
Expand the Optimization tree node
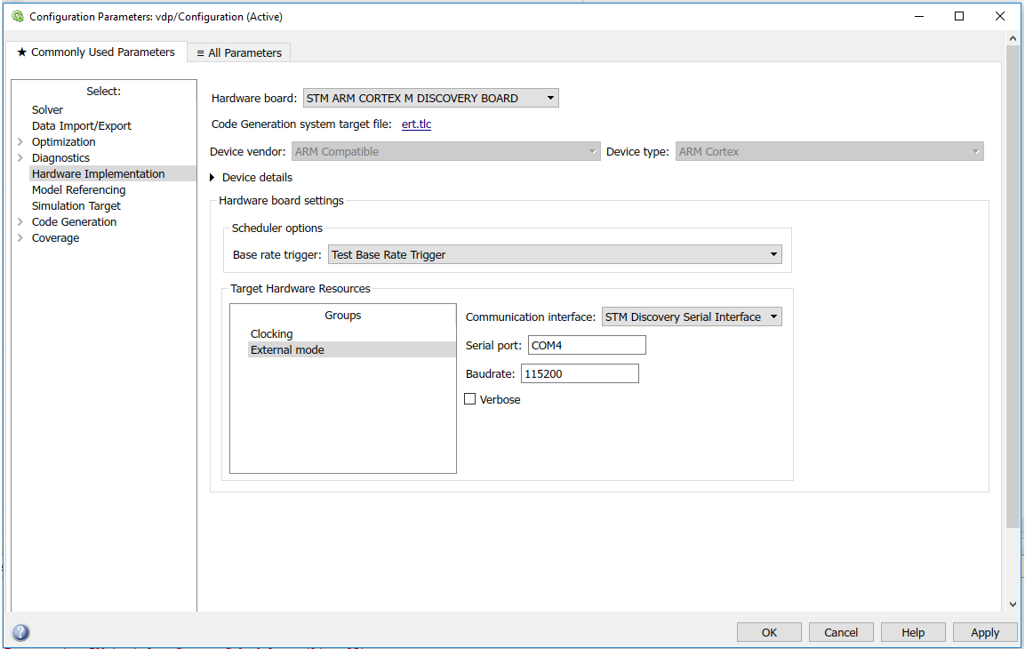click(x=20, y=142)
